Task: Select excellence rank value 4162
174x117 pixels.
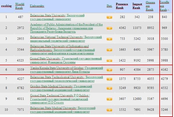Action: pyautogui.click(x=164, y=70)
